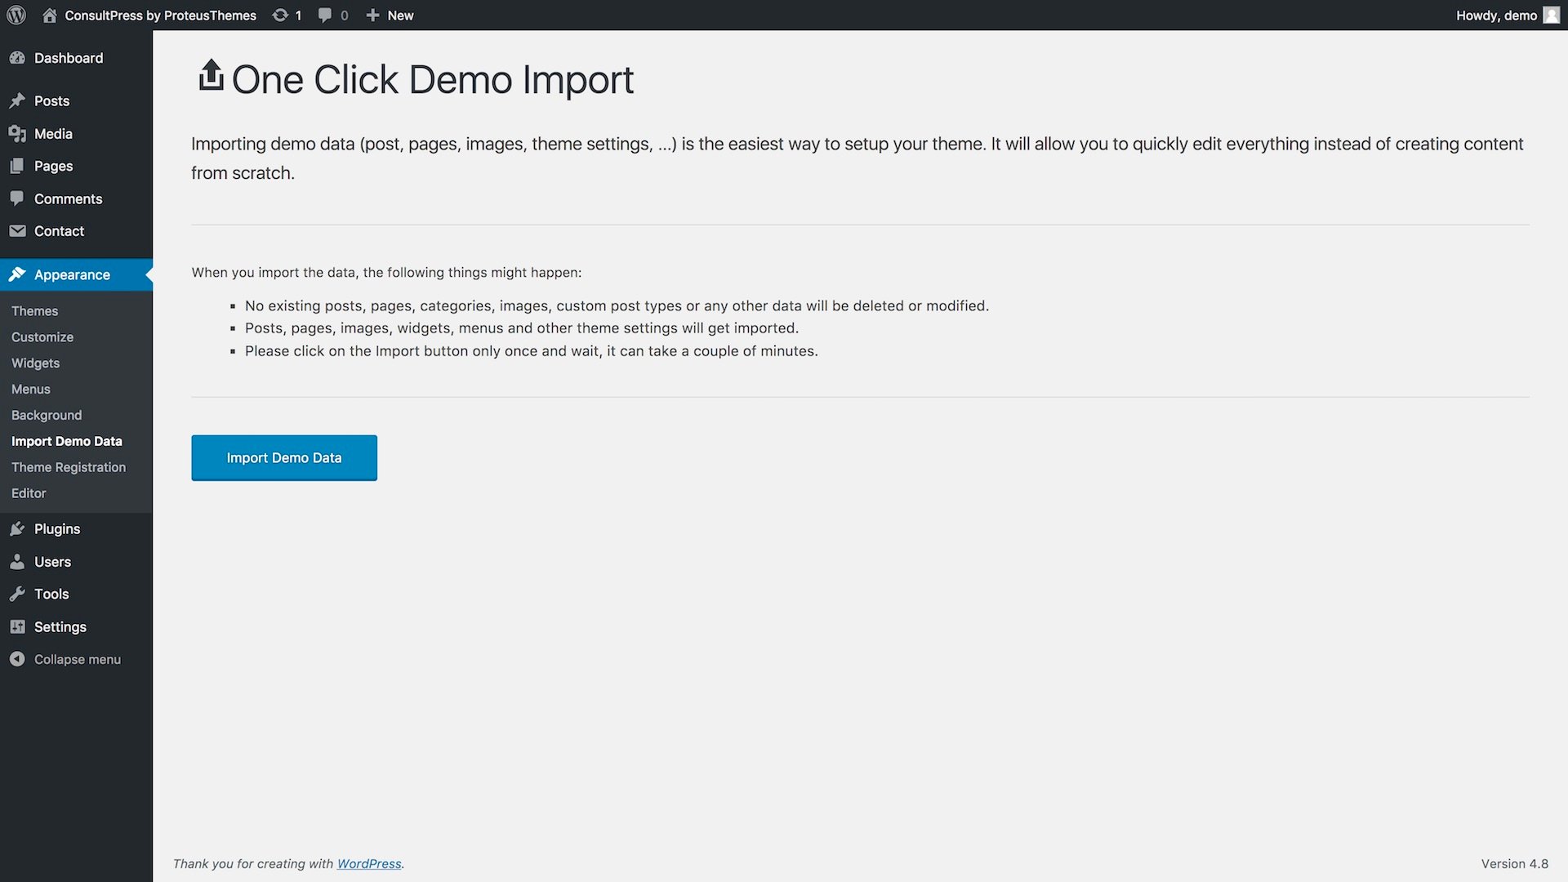The image size is (1568, 882).
Task: Visit ConsultPress by ProteusThemes site link
Action: point(160,16)
